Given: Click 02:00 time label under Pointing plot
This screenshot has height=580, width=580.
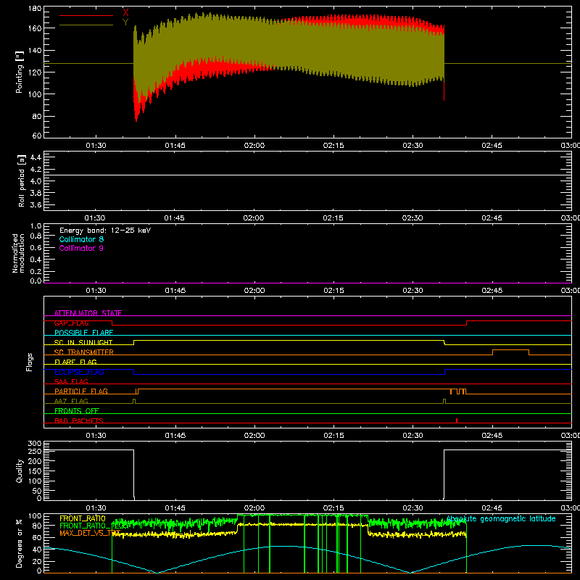Looking at the screenshot, I should [254, 146].
